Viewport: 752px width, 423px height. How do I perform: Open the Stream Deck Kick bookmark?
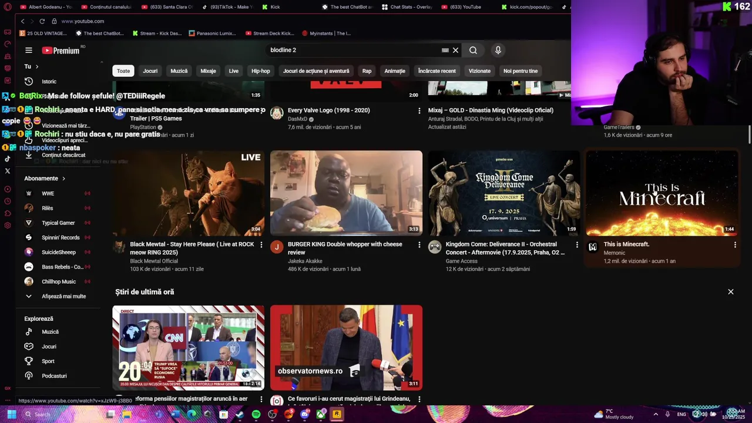coord(270,33)
